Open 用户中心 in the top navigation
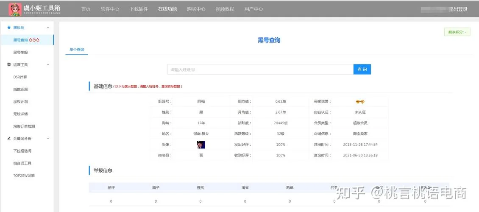This screenshot has height=212, width=479. click(253, 9)
